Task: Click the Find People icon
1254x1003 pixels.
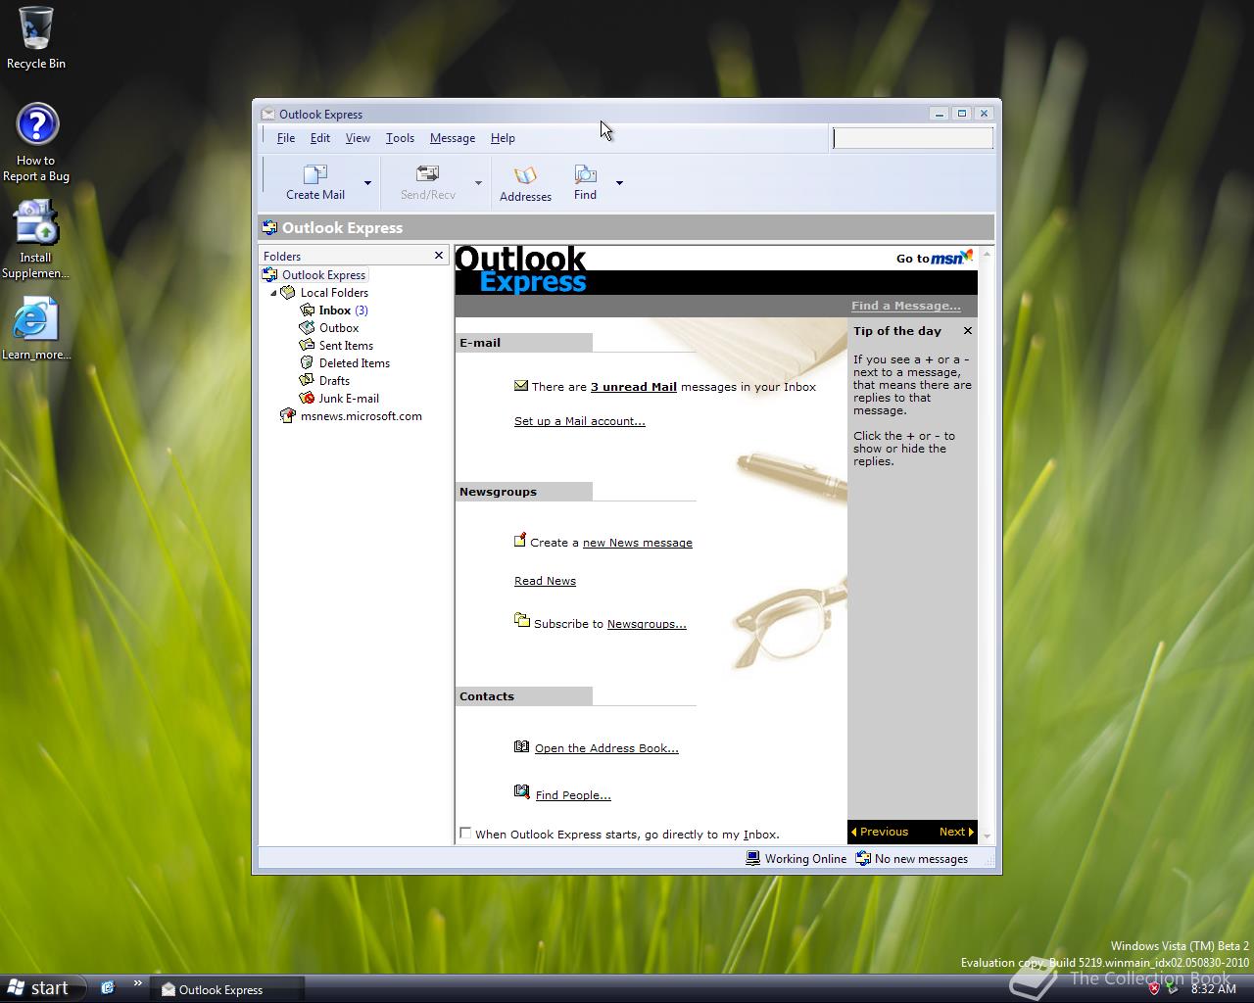Action: [x=522, y=792]
